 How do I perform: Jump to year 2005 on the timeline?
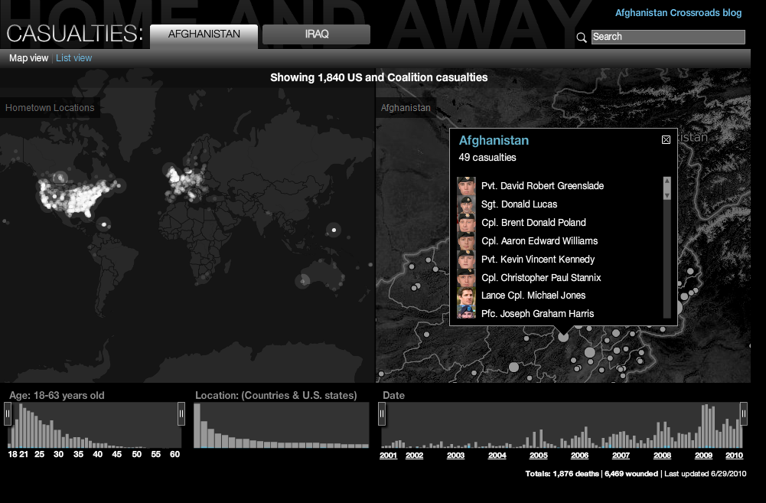(x=539, y=456)
